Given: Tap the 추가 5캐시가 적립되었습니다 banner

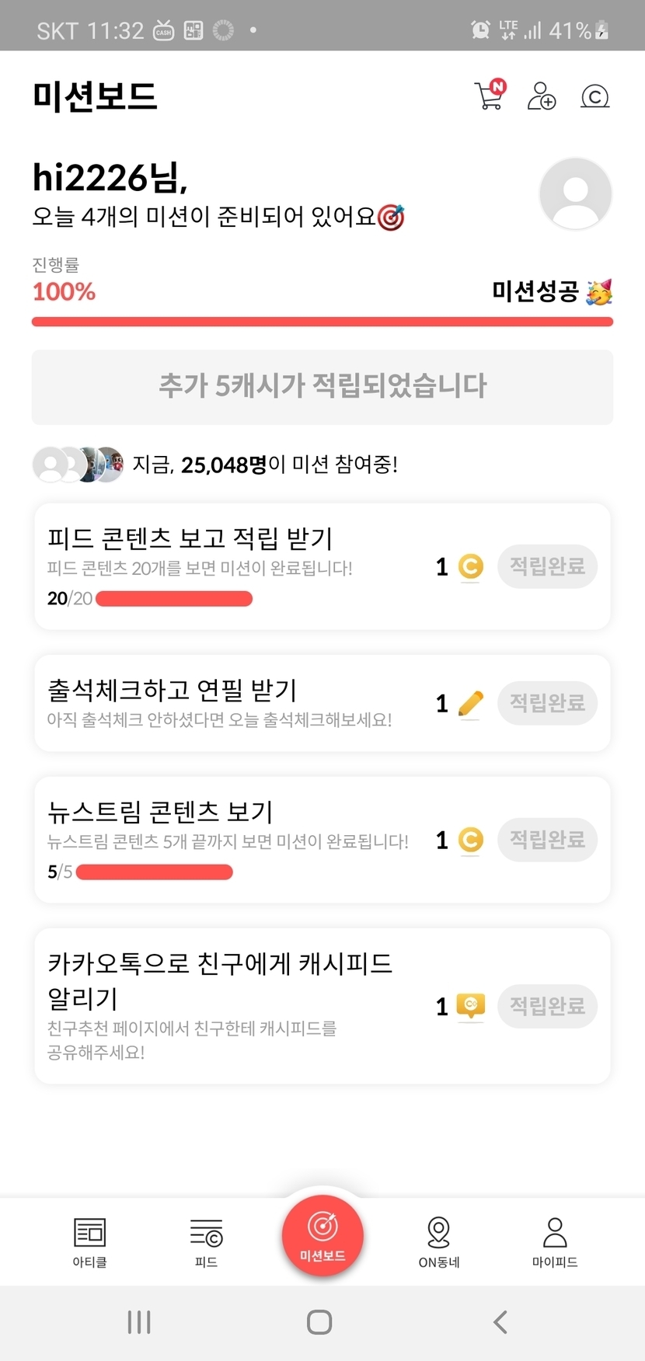Looking at the screenshot, I should click(x=322, y=387).
